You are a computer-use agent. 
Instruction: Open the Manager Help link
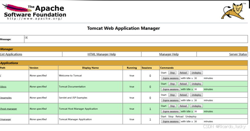(169, 54)
